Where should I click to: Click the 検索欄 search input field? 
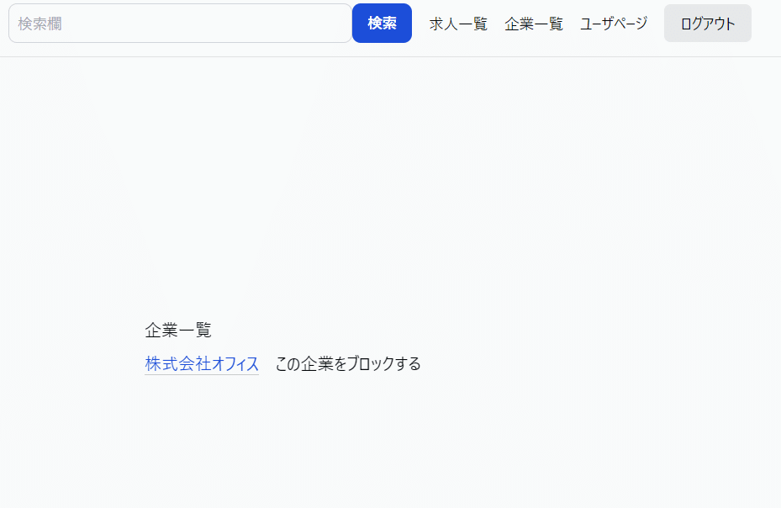pyautogui.click(x=180, y=24)
